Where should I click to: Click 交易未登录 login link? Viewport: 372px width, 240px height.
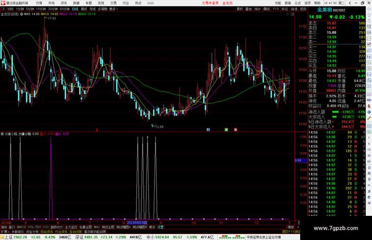point(210,3)
